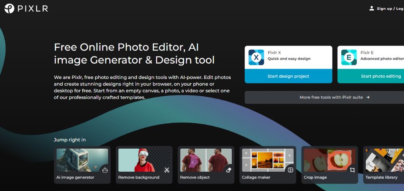
Task: Click the crop icon on Crop image
Action: [x=352, y=170]
